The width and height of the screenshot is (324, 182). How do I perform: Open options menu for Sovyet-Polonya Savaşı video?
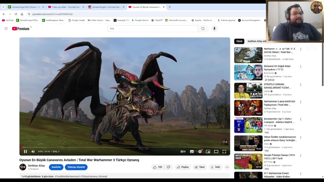[x=301, y=156]
